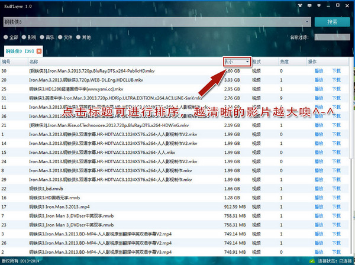Click 下载 for 钢铁侠3_bd.rmvb
The height and width of the screenshot is (265, 355).
(337, 188)
